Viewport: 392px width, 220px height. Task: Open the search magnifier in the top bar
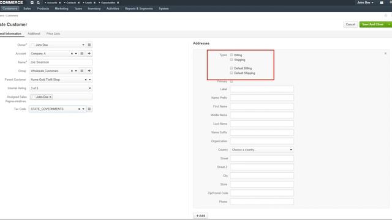[x=38, y=2]
